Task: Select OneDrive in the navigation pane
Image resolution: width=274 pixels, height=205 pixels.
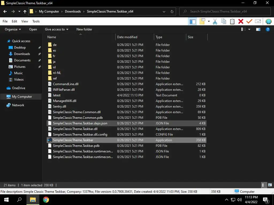Action: [x=18, y=88]
